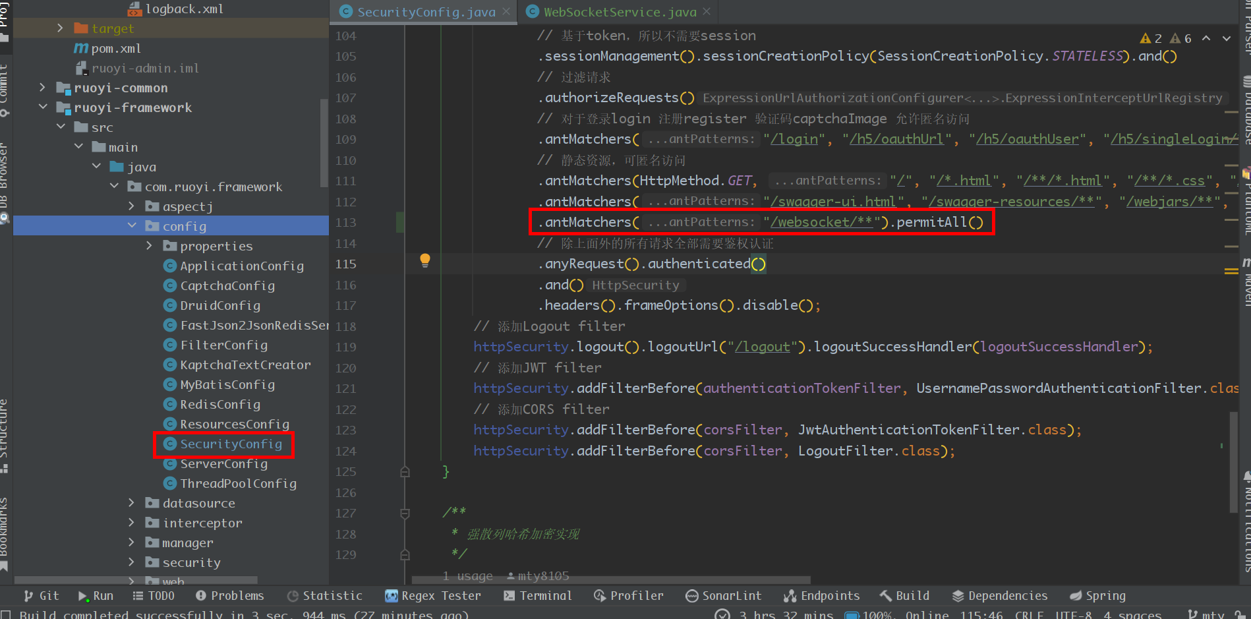Expand the properties folder
This screenshot has width=1251, height=619.
pyautogui.click(x=149, y=246)
